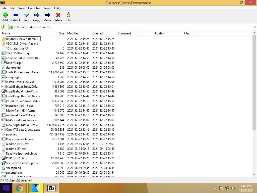The width and height of the screenshot is (257, 193).
Task: Select the '10 is latest for XP' file
Action: click(x=17, y=49)
